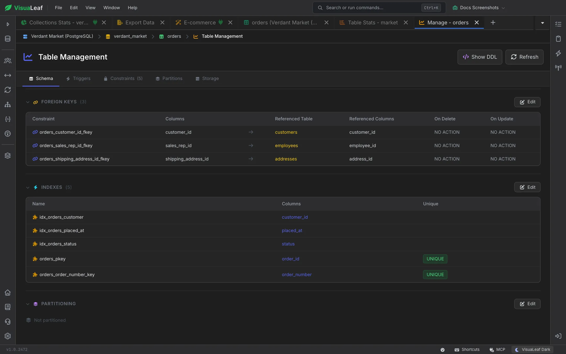This screenshot has width=566, height=354.
Task: Collapse the INDEXES section
Action: pos(28,187)
